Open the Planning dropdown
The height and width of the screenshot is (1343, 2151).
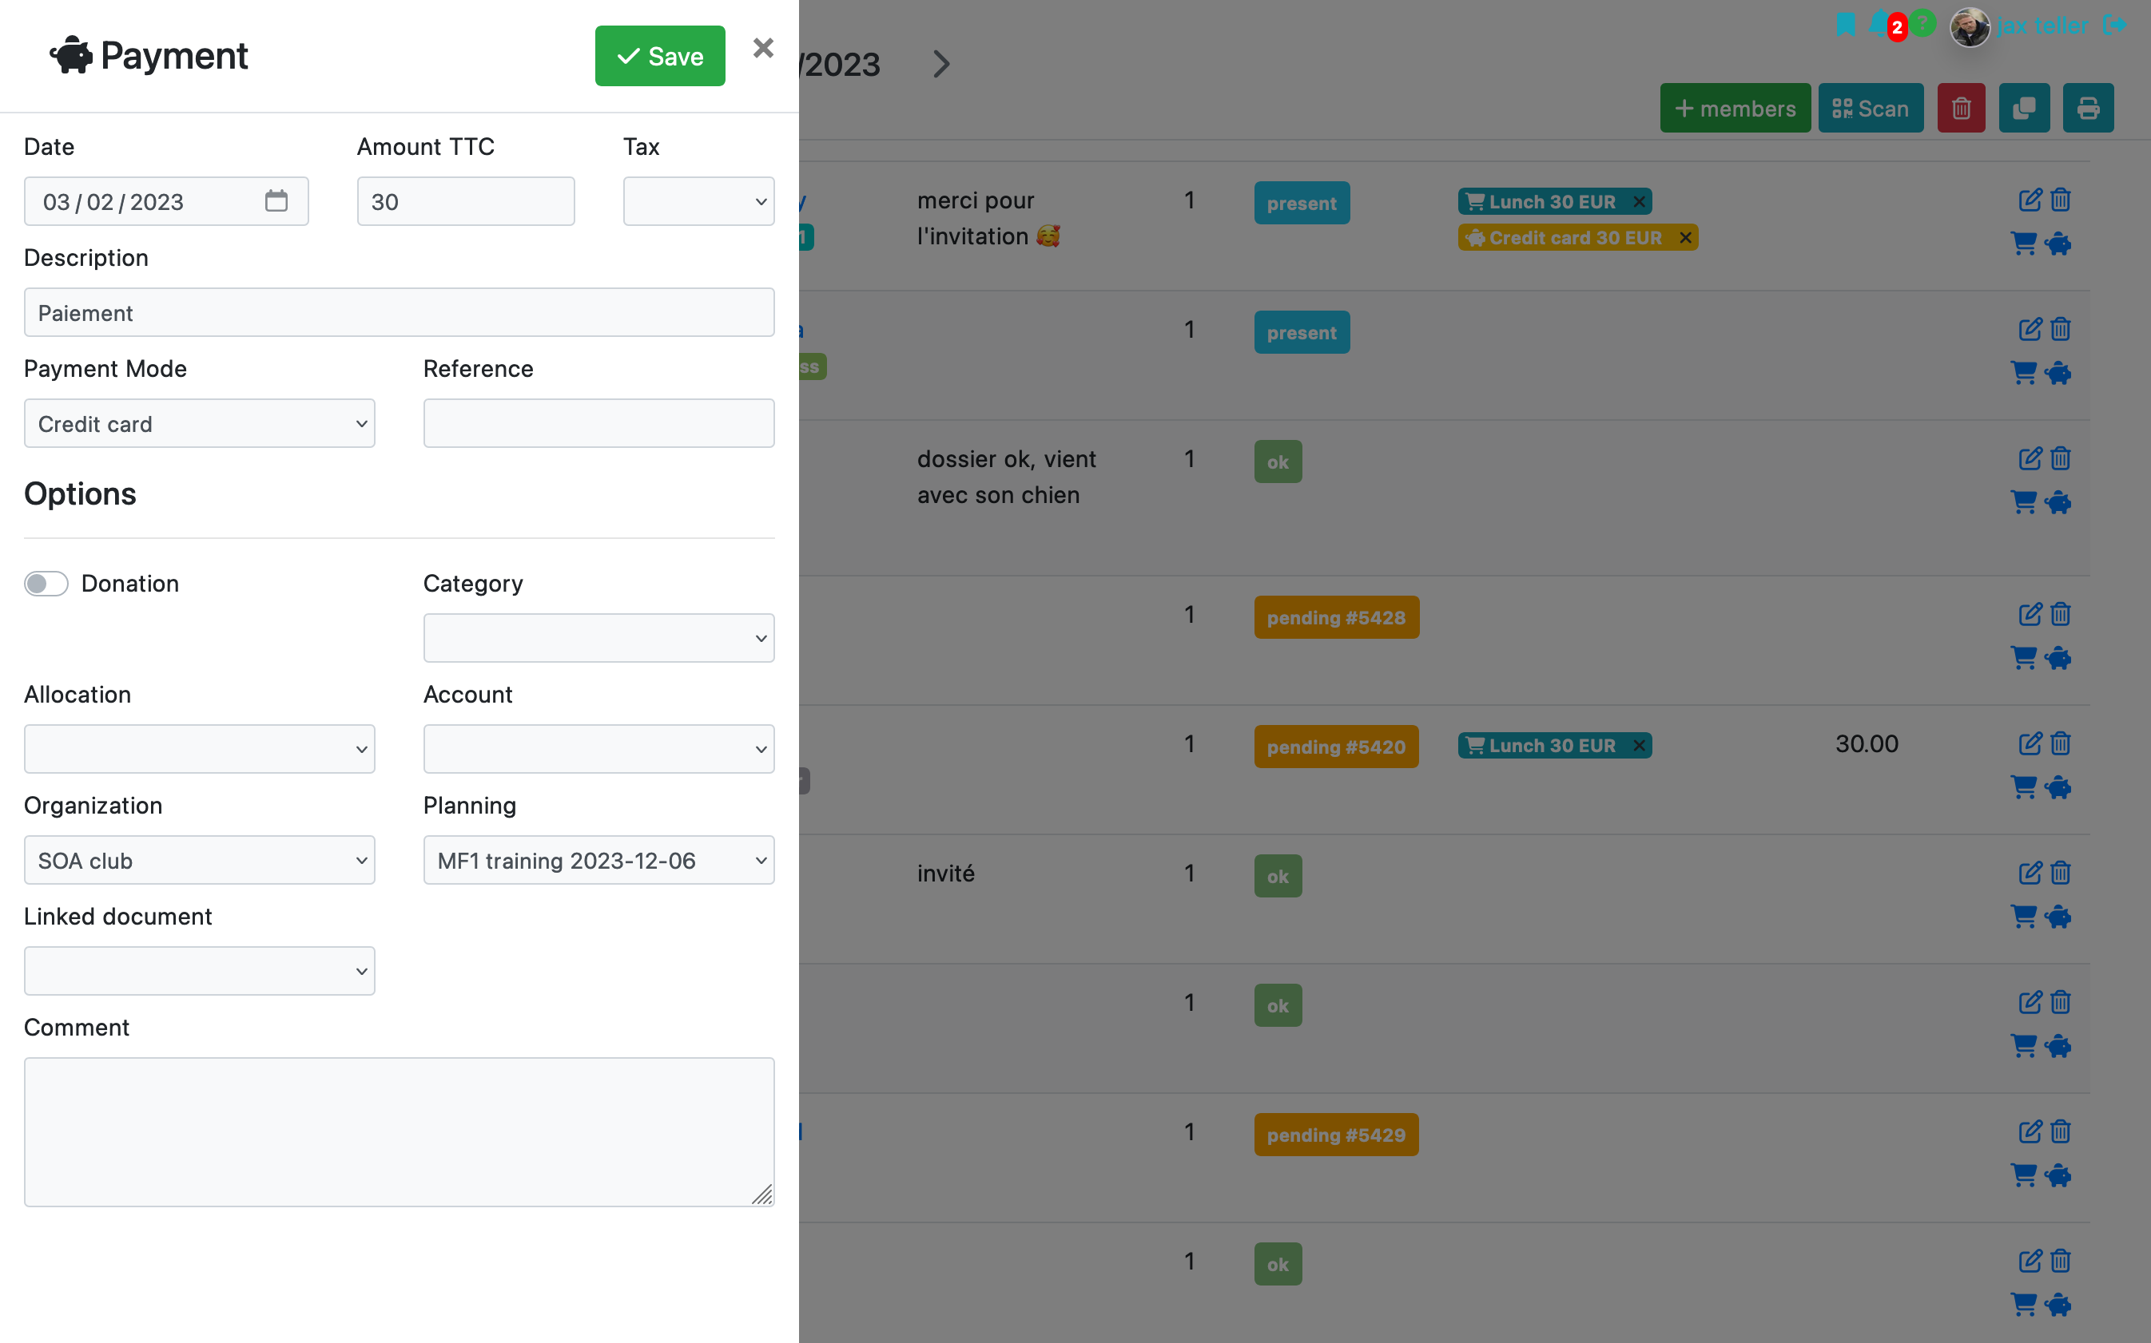click(598, 860)
